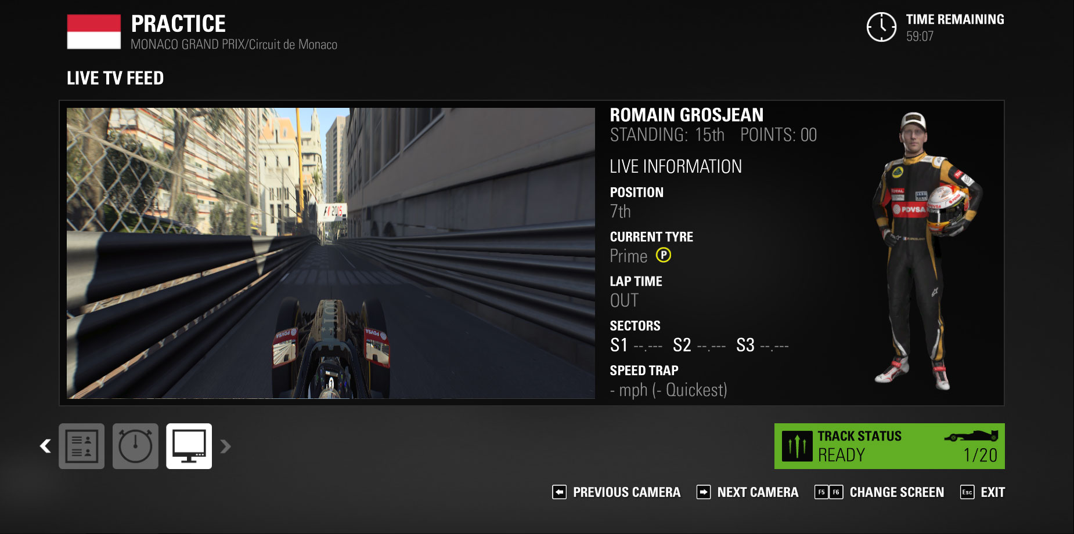Click the F5 key icon

click(821, 492)
